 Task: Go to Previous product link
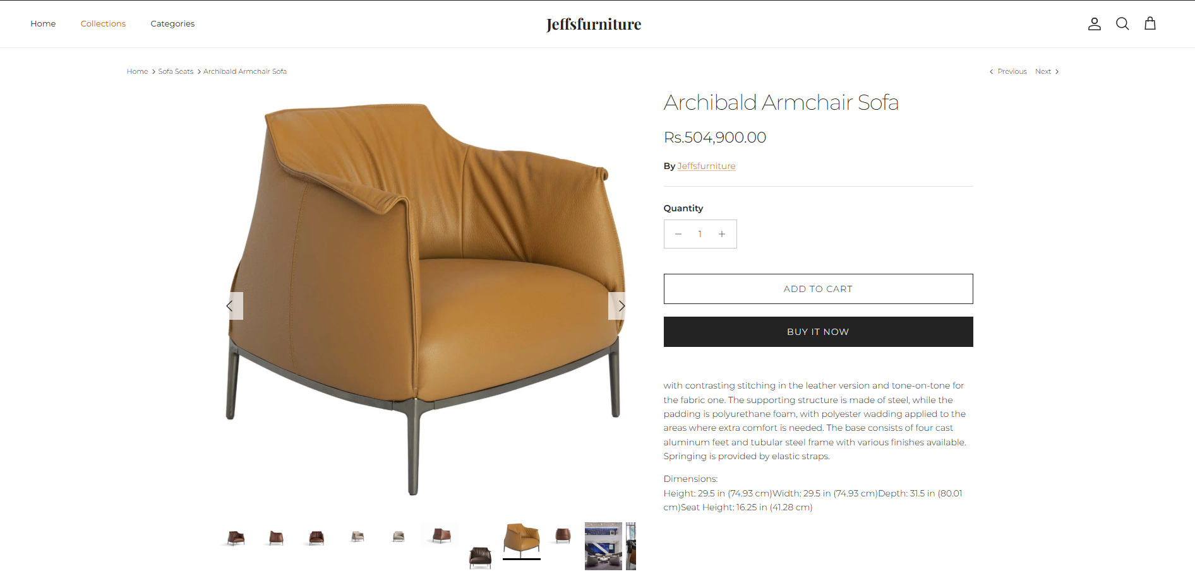(x=1008, y=71)
